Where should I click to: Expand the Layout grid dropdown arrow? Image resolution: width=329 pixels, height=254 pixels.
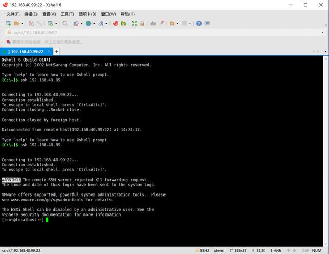190,23
